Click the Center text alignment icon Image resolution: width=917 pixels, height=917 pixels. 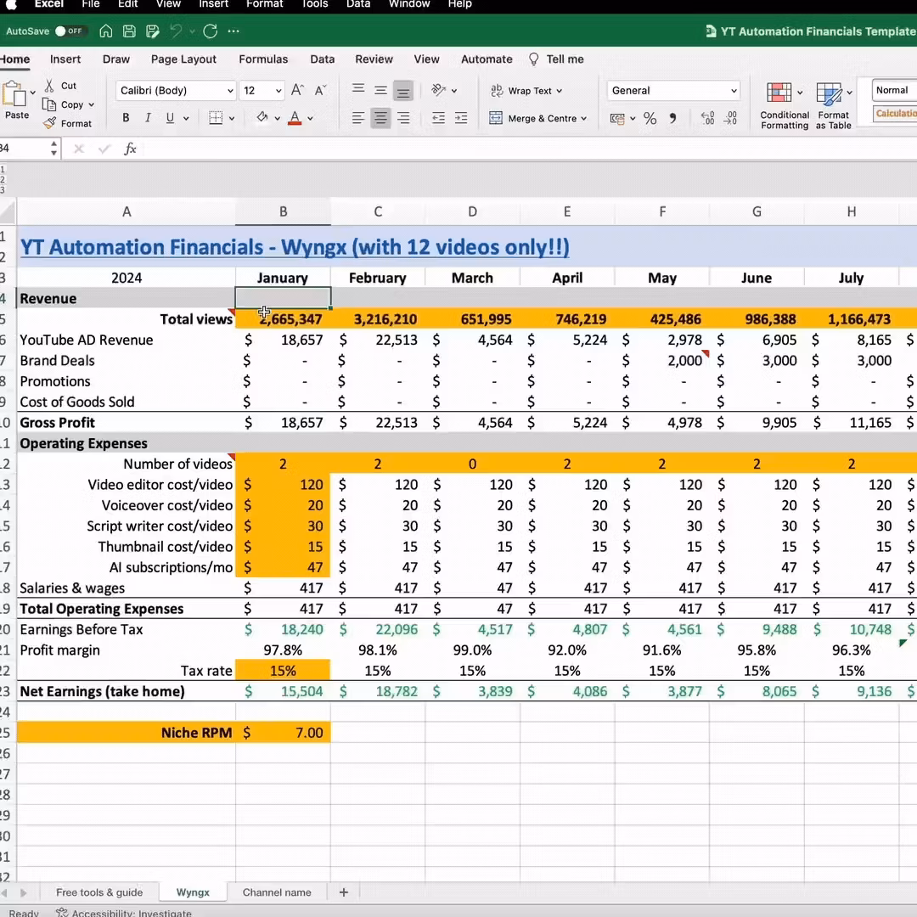(x=380, y=119)
